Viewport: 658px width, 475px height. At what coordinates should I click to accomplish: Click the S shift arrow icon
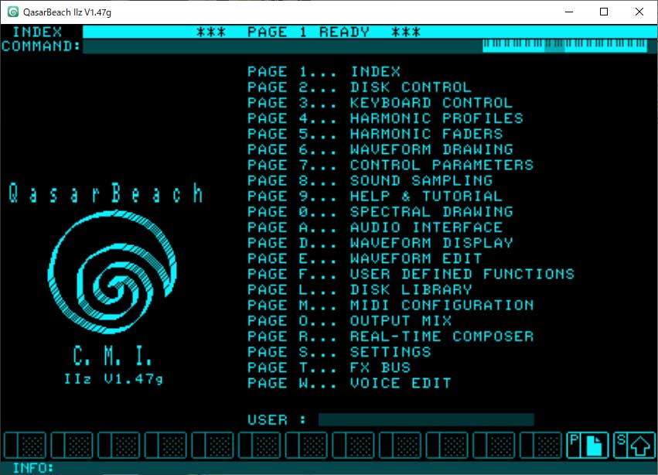click(634, 445)
